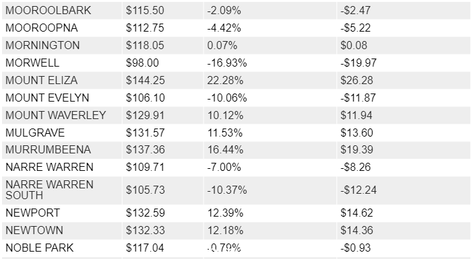Click NARRE WARREN percentage -7.00%
This screenshot has width=471, height=259.
tap(224, 167)
